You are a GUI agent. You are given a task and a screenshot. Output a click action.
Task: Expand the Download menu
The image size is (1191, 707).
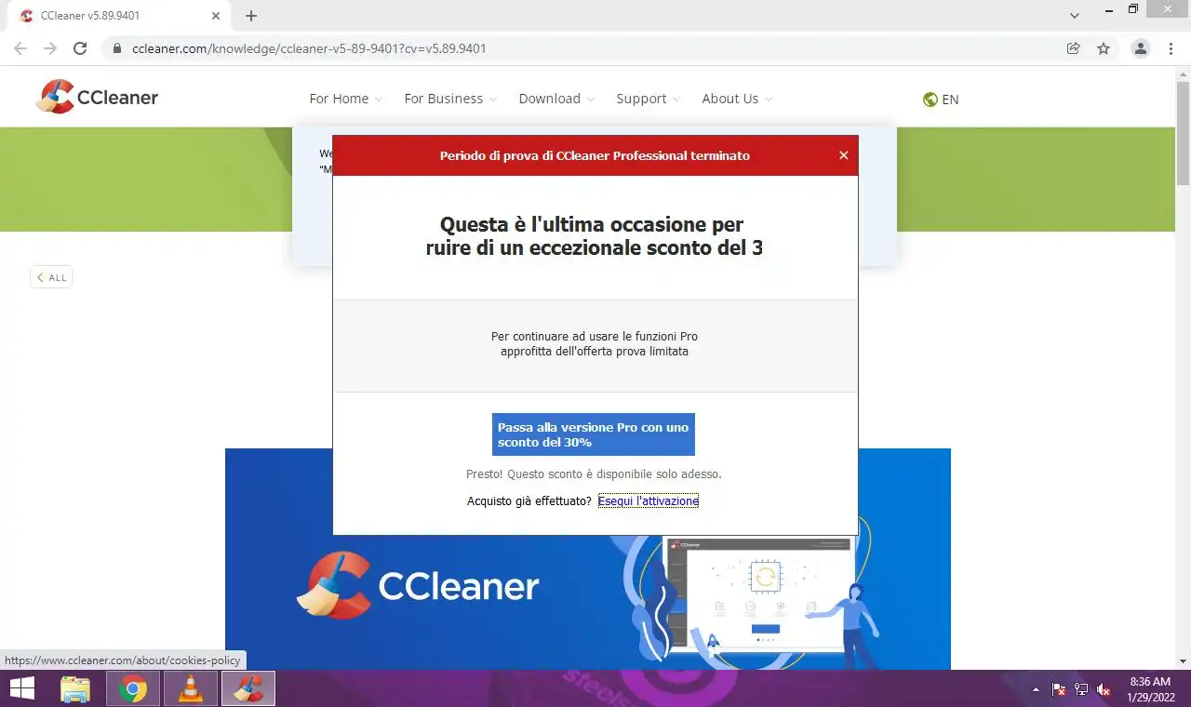[x=556, y=99]
